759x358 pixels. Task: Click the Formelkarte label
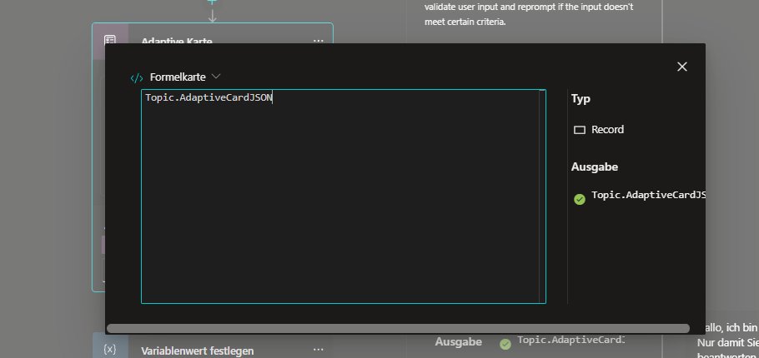point(178,77)
